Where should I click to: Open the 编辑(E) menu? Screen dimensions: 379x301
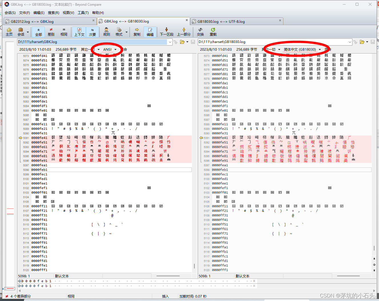(39, 13)
